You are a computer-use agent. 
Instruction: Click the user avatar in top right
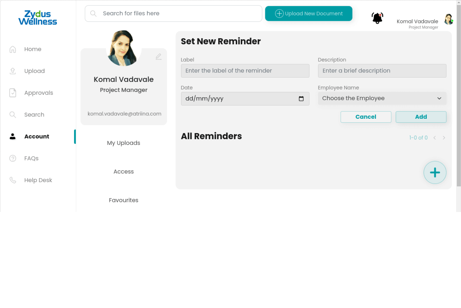click(448, 19)
